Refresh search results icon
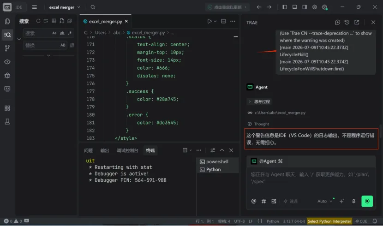The image size is (383, 226). click(x=38, y=21)
